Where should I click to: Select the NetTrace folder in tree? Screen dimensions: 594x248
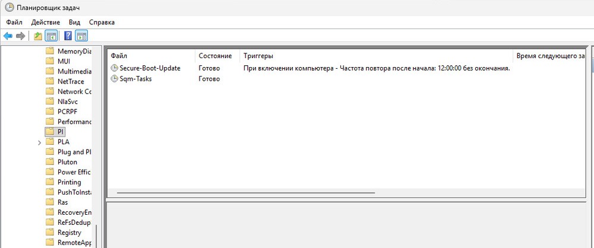coord(71,81)
